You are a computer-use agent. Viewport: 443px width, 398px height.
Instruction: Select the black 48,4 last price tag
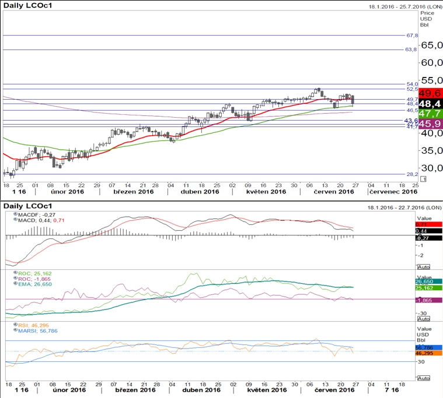pos(431,104)
